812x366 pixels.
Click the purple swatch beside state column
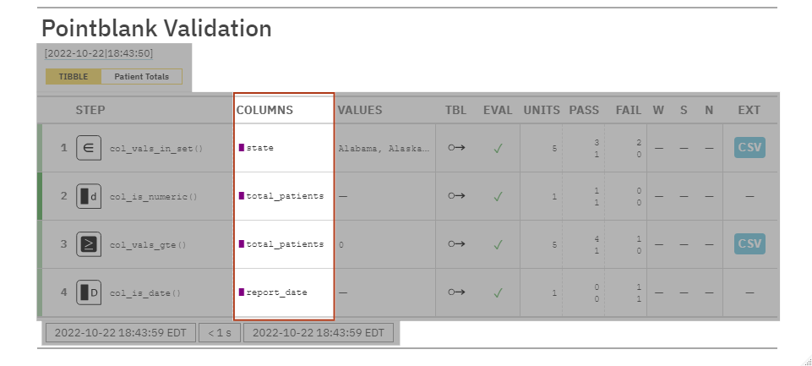242,148
